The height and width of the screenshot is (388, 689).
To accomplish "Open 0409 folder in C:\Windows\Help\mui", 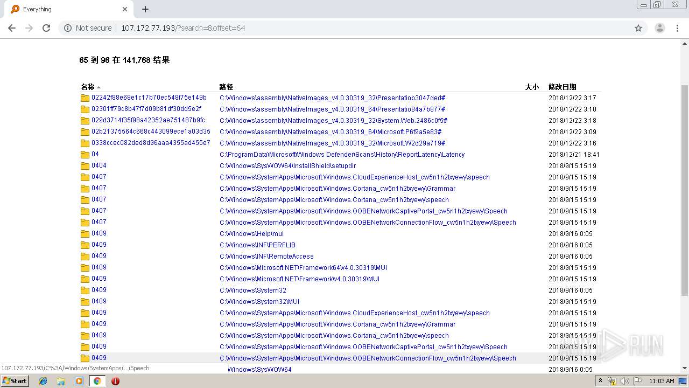I will coord(99,233).
